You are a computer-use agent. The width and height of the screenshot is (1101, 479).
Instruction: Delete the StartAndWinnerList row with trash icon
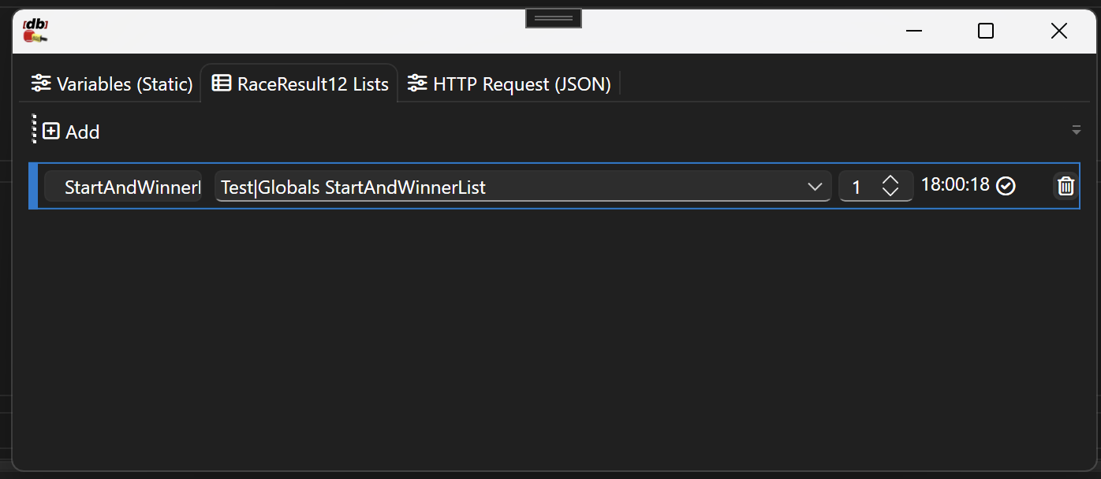click(x=1066, y=186)
